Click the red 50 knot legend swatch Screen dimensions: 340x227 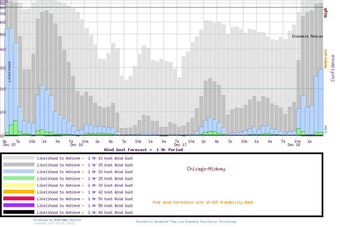(x=19, y=199)
